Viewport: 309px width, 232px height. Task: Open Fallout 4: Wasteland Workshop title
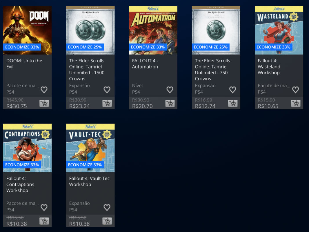(269, 67)
